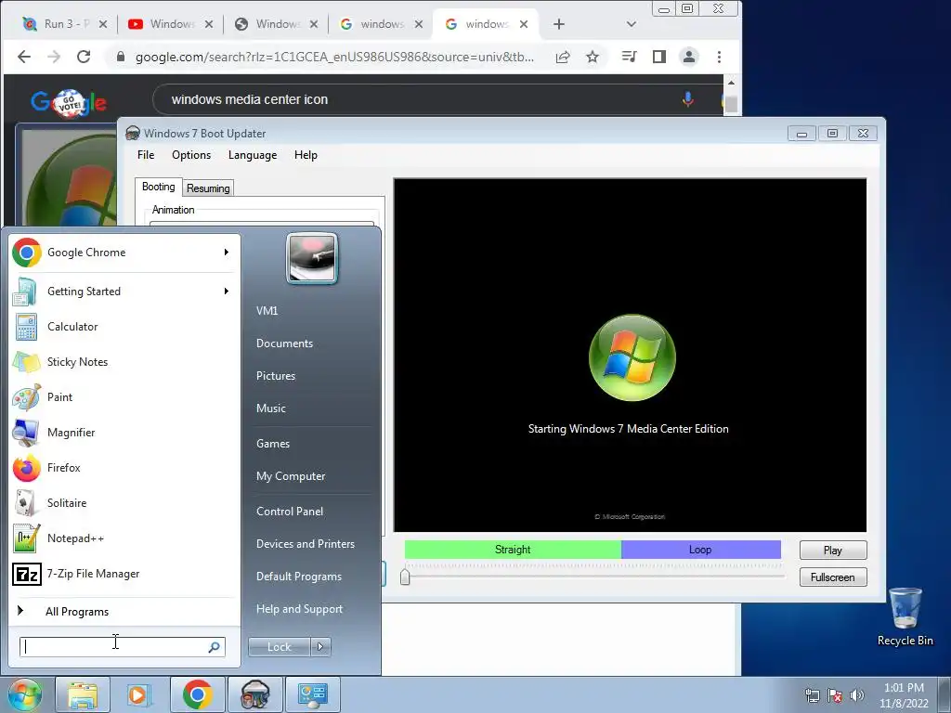The height and width of the screenshot is (713, 951).
Task: Click the Lock button
Action: tap(280, 647)
